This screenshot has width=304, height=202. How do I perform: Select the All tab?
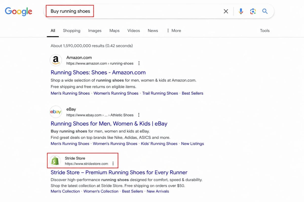click(x=53, y=31)
